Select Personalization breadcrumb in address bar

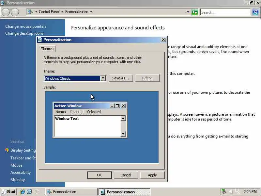pyautogui.click(x=77, y=12)
